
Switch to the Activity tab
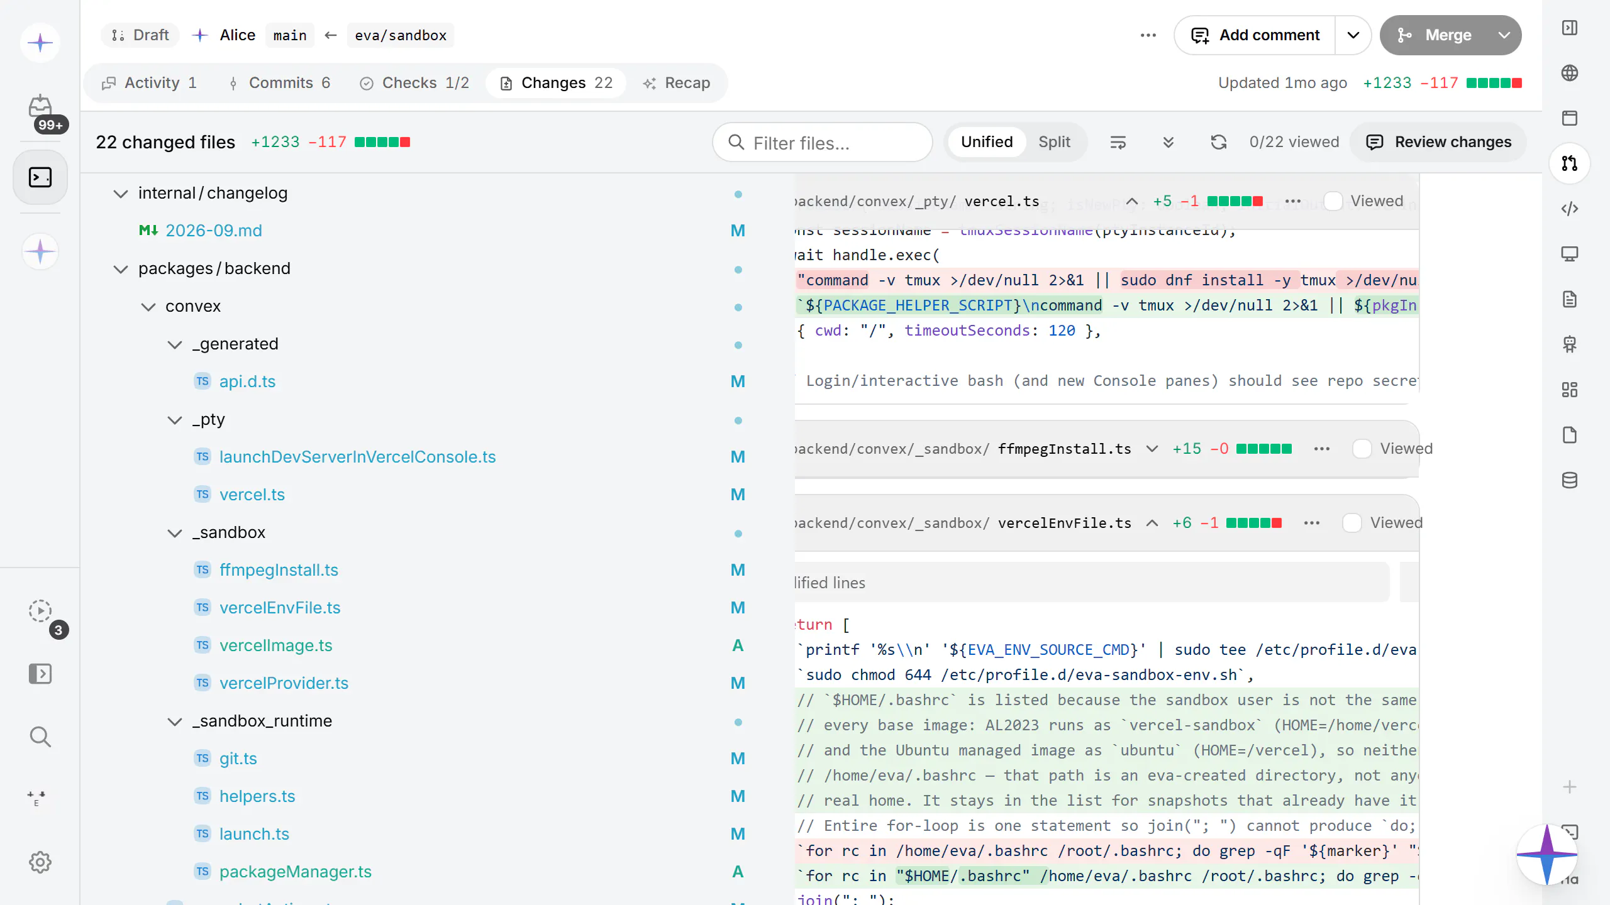(x=150, y=83)
